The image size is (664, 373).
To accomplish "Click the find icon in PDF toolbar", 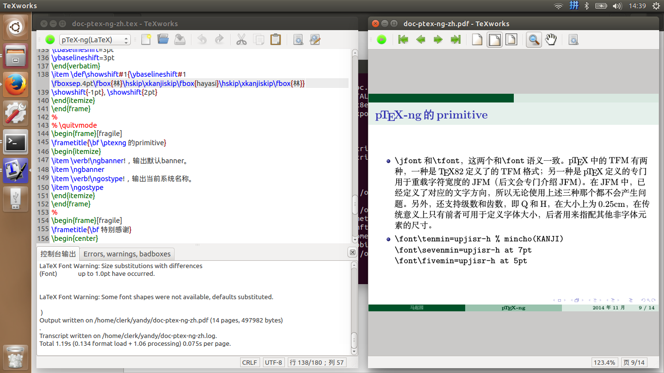I will tap(573, 40).
